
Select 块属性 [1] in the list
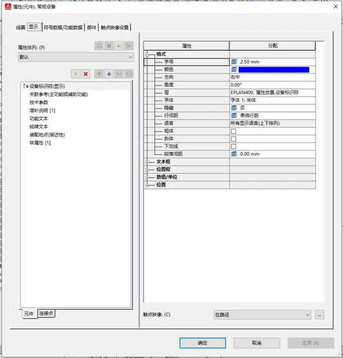[x=40, y=143]
